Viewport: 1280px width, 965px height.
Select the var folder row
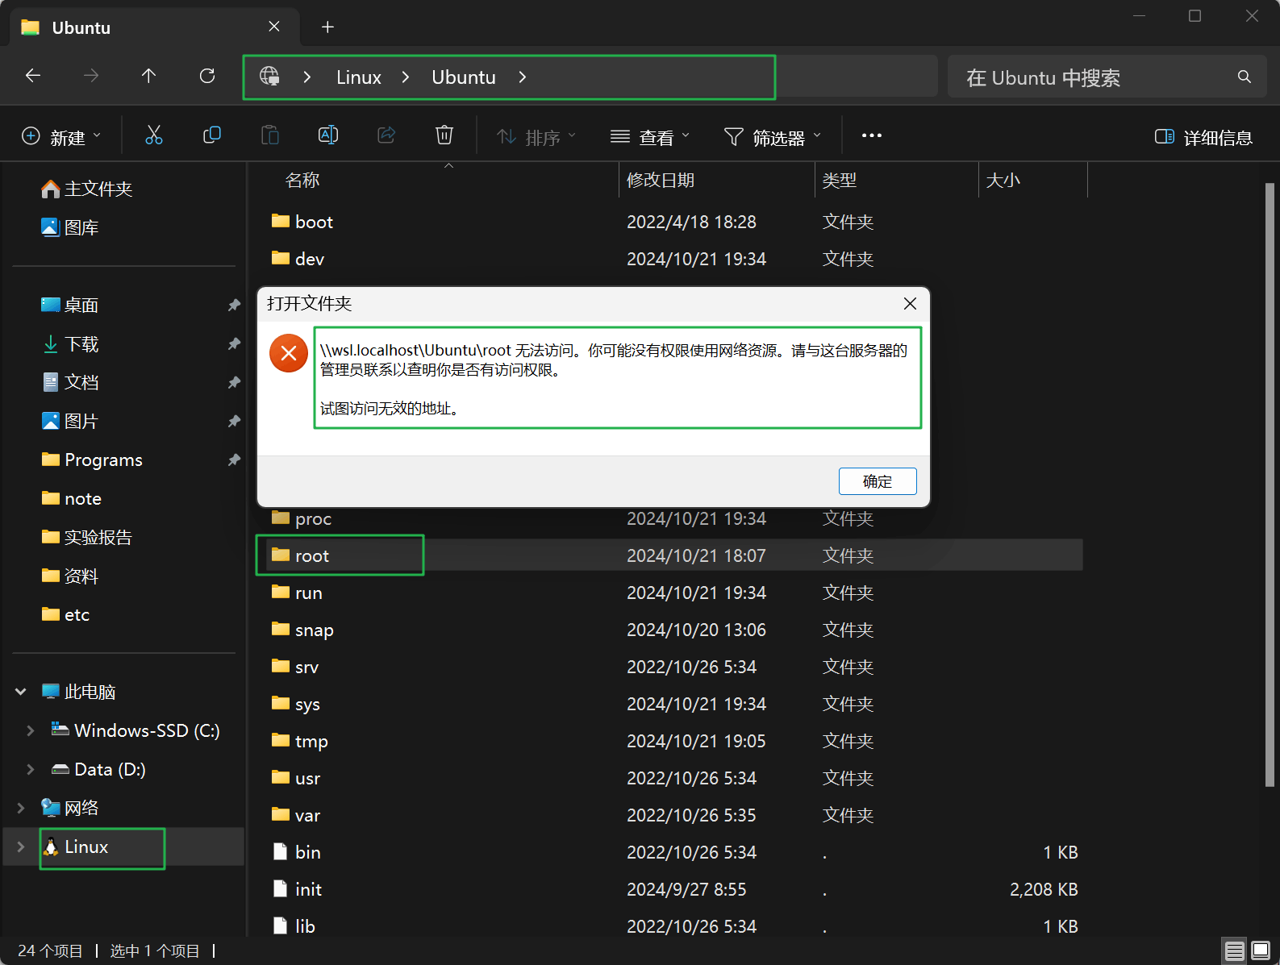(x=674, y=815)
